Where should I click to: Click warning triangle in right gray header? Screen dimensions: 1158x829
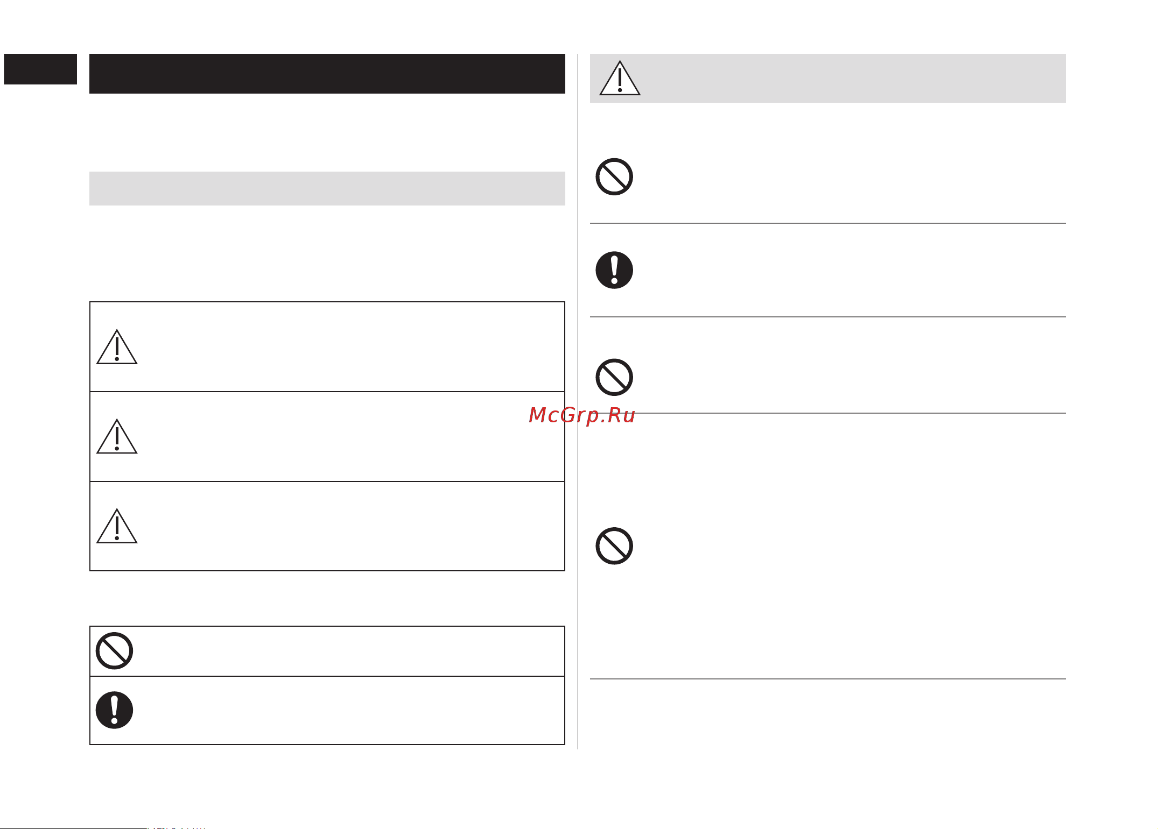click(x=620, y=79)
